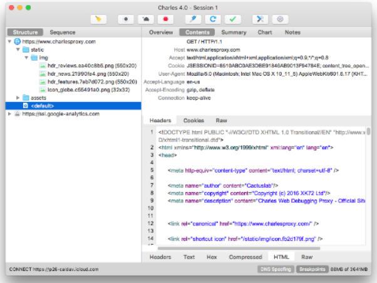
Task: Open Settings with the gear icon
Action: [x=280, y=19]
